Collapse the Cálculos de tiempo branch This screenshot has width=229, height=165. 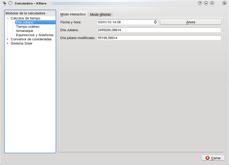tap(8, 18)
